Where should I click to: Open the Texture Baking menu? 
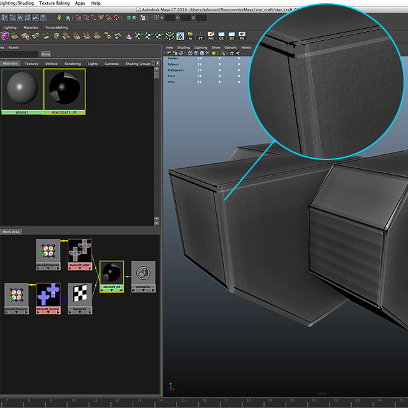54,3
